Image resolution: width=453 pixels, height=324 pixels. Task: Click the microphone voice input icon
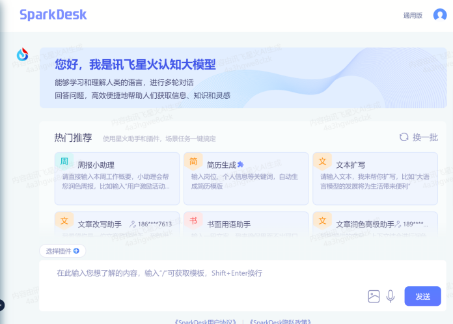[391, 297]
